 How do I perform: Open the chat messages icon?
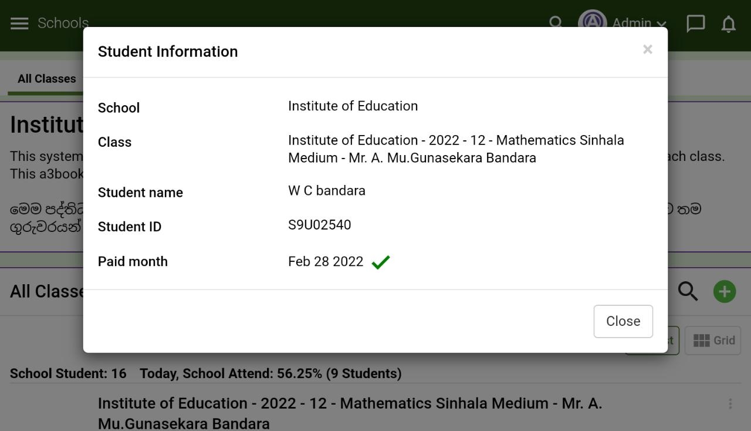tap(696, 23)
